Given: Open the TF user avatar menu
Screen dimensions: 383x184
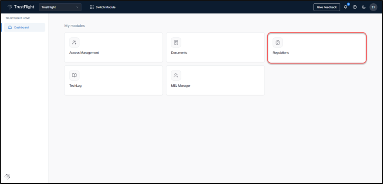Looking at the screenshot, I should [373, 7].
